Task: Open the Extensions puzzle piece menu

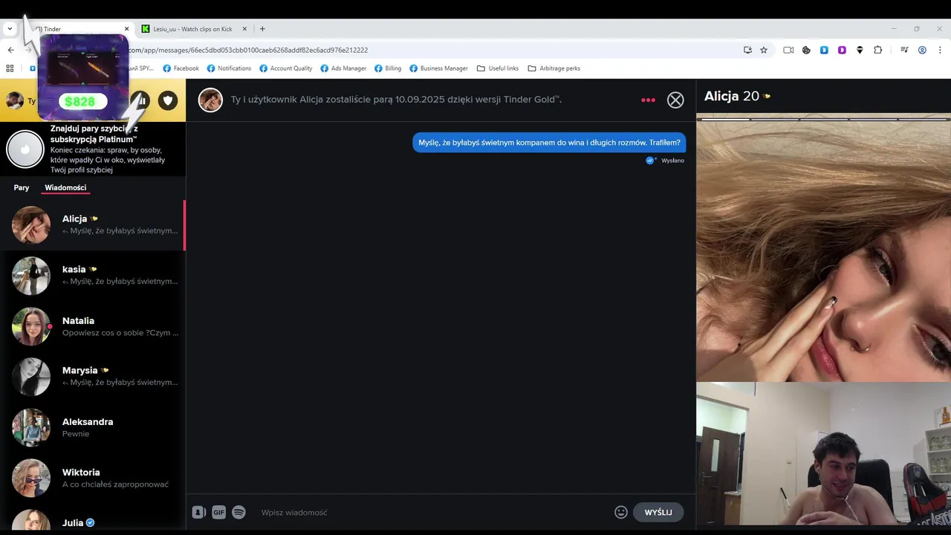Action: click(x=877, y=50)
